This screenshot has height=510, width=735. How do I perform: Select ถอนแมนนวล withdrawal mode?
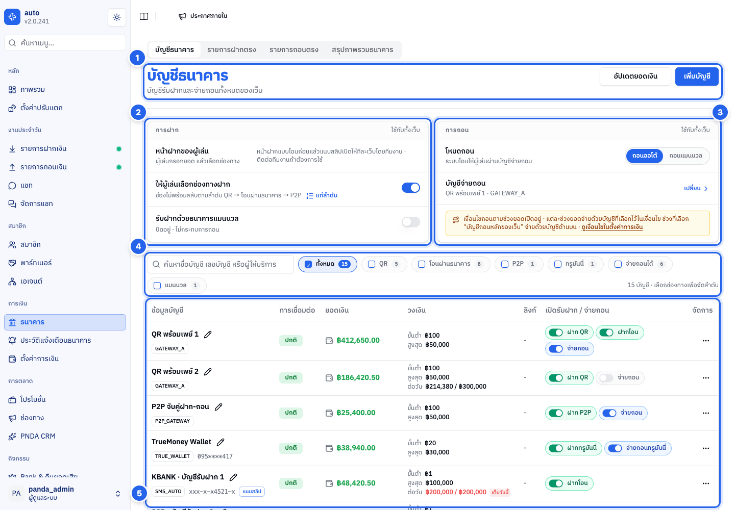click(685, 156)
